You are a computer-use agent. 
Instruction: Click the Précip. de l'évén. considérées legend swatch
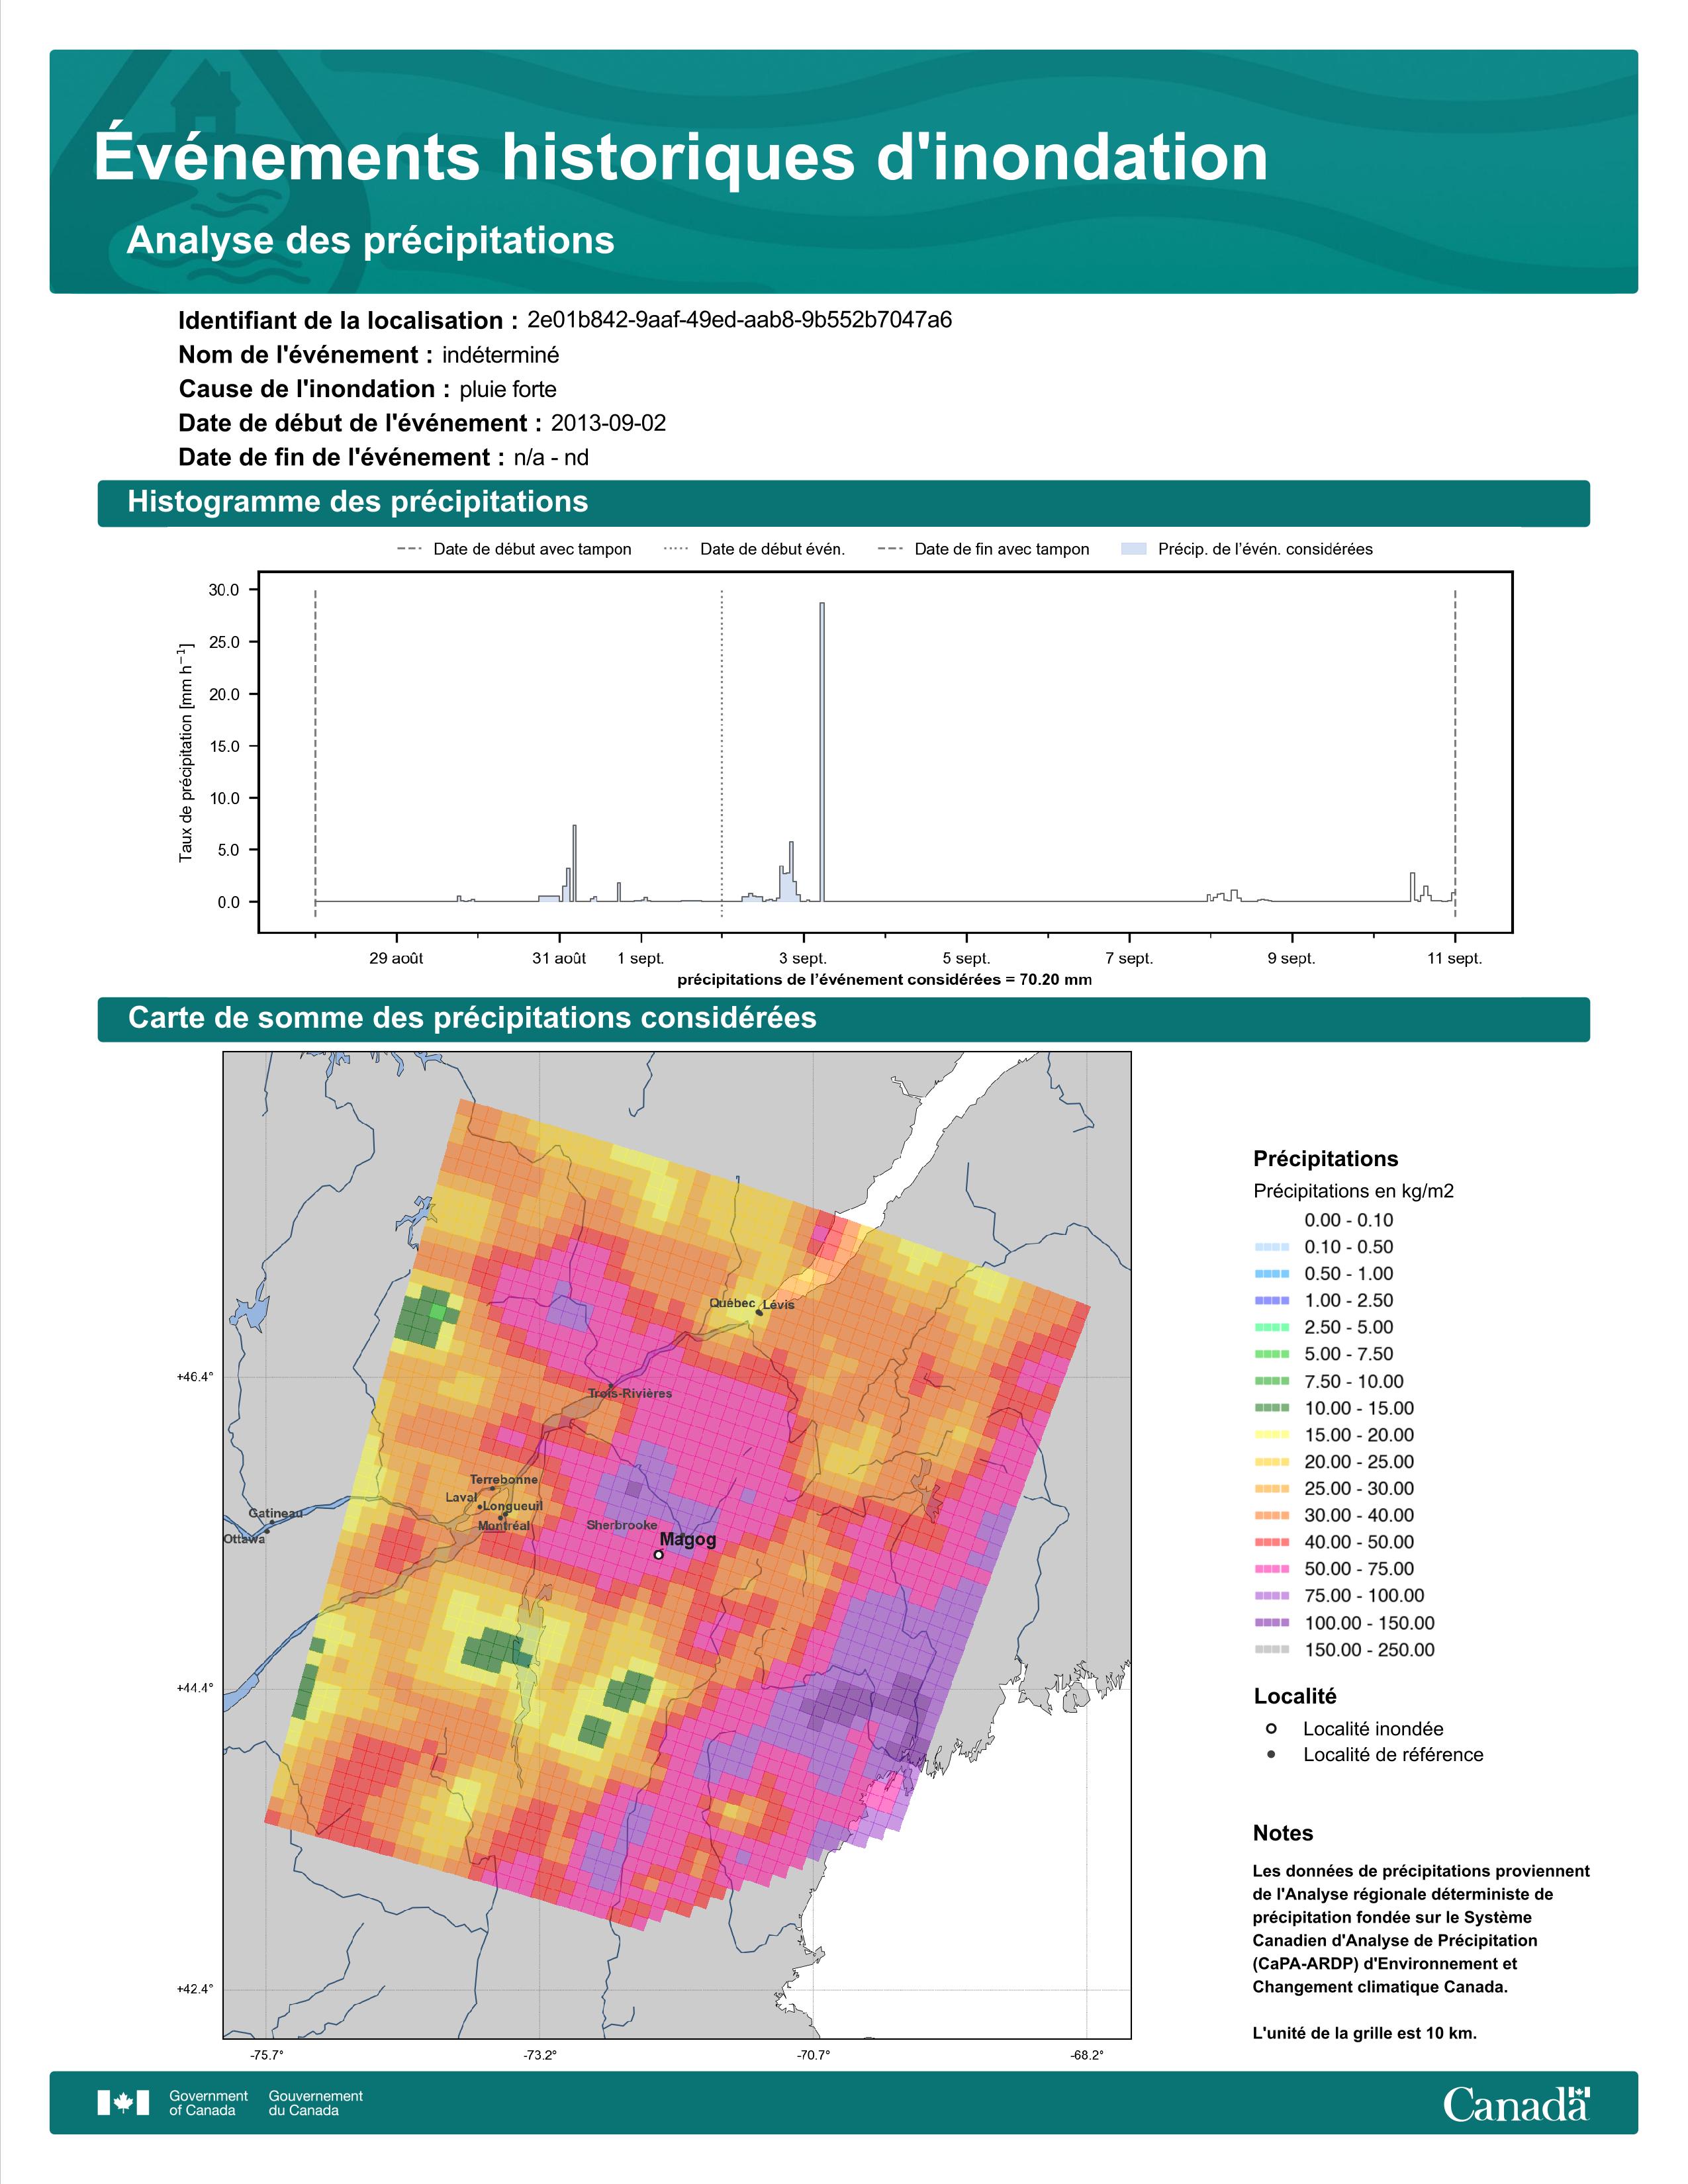coord(1133,549)
